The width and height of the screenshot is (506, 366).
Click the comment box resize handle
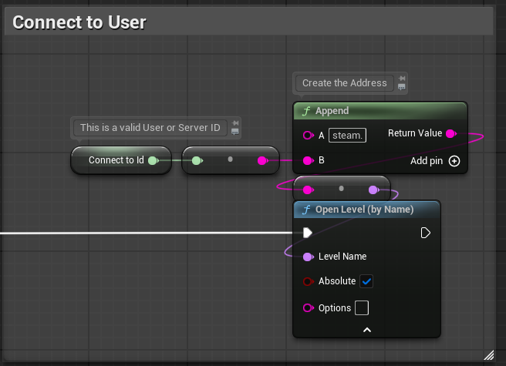(x=489, y=354)
